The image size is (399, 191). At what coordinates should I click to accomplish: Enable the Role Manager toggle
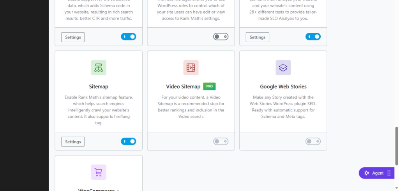click(221, 37)
